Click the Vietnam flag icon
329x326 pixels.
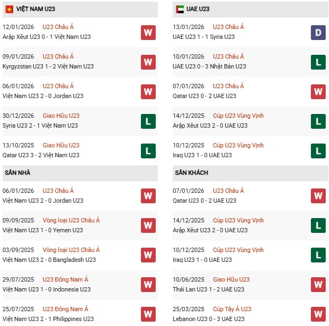[x=9, y=9]
